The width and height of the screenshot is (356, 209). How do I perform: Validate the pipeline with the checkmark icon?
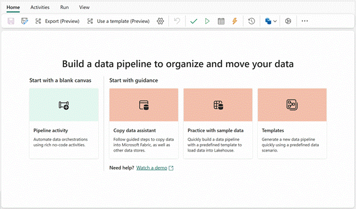pos(193,21)
